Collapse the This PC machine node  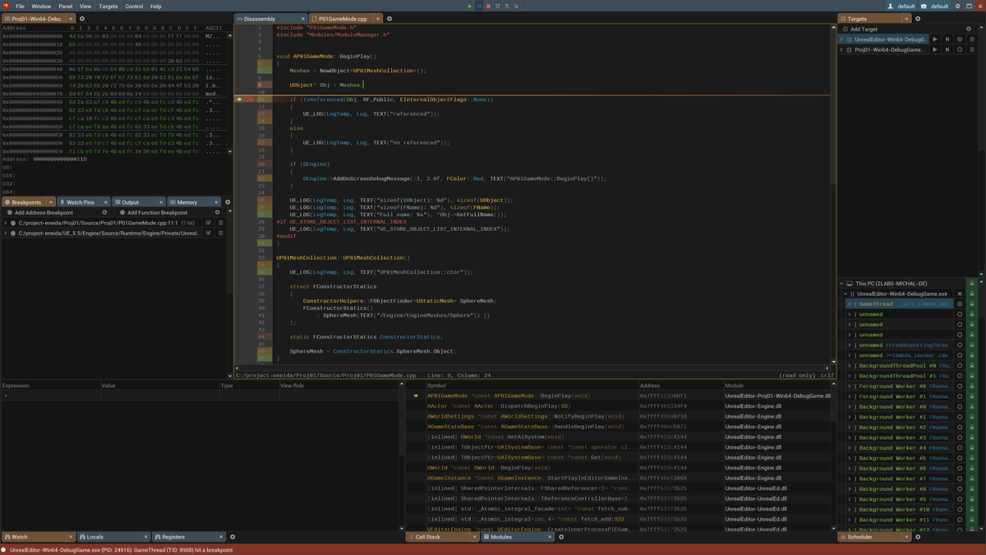(841, 284)
